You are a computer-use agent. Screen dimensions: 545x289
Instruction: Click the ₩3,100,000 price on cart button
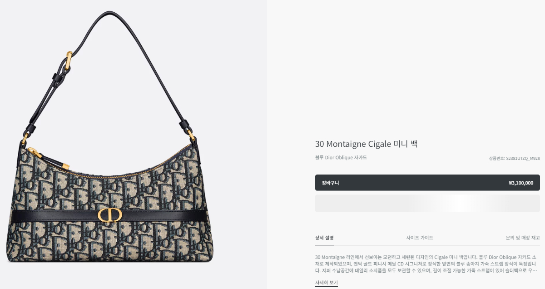point(521,183)
